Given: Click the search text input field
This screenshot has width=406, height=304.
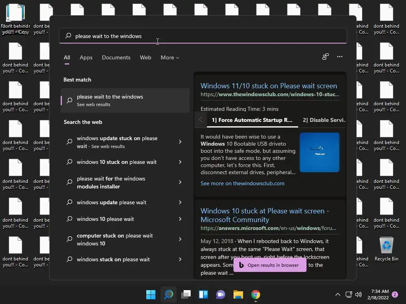Looking at the screenshot, I should tap(203, 36).
